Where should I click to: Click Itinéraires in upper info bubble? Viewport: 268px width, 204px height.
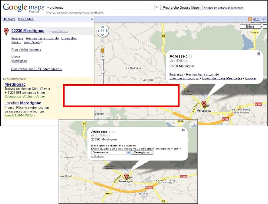click(176, 74)
